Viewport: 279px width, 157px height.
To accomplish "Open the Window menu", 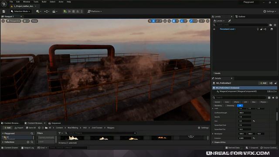I will click(x=27, y=2).
